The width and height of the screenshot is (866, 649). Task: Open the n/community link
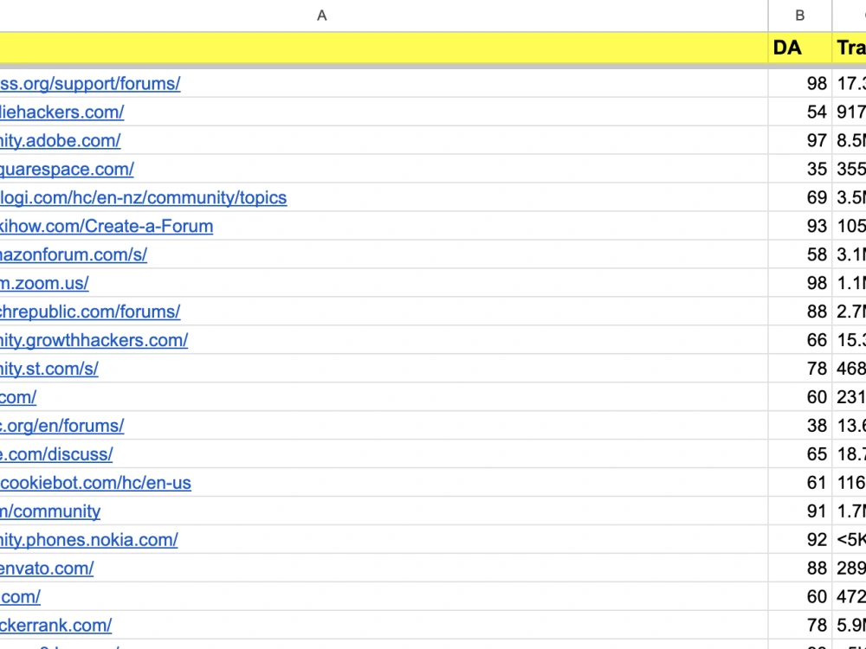point(50,511)
